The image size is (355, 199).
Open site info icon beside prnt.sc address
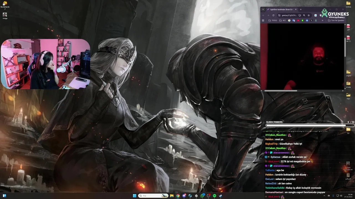(x=279, y=15)
